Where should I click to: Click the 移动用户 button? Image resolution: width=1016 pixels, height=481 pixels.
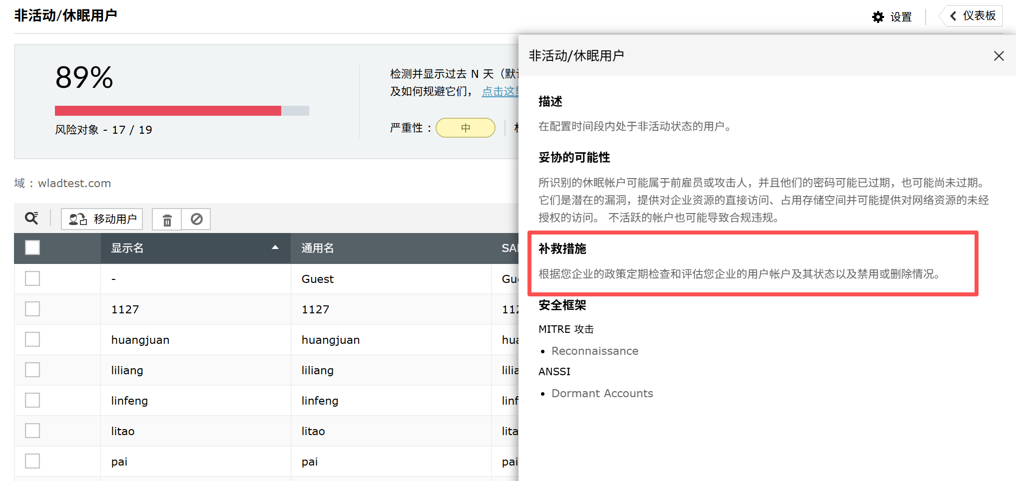pos(102,219)
